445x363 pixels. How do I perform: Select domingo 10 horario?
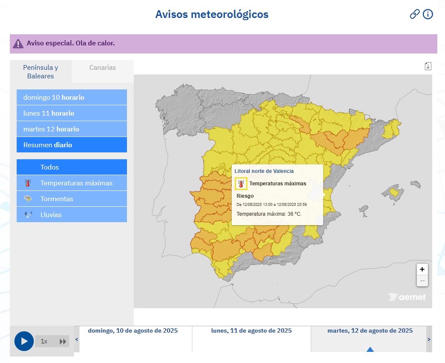72,97
